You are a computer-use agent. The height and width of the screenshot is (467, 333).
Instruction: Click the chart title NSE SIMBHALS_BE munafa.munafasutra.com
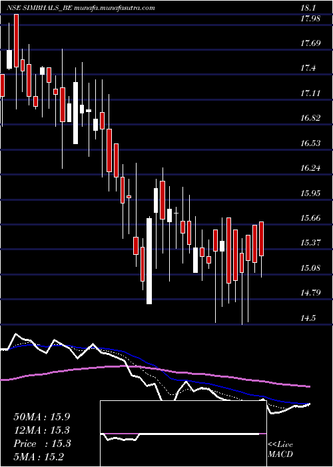[81, 8]
